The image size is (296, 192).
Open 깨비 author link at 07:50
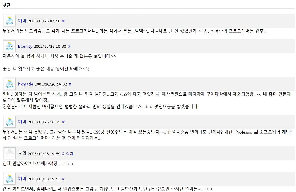pos(22,21)
